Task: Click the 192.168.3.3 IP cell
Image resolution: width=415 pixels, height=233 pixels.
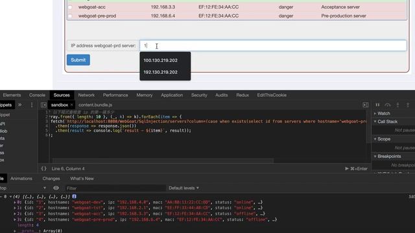Action: tap(163, 7)
